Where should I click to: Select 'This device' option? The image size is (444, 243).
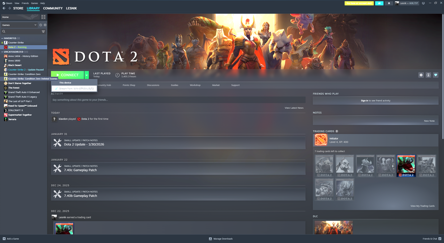[x=74, y=83]
